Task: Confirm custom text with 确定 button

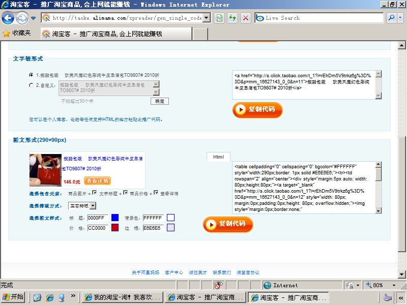Action: [160, 101]
